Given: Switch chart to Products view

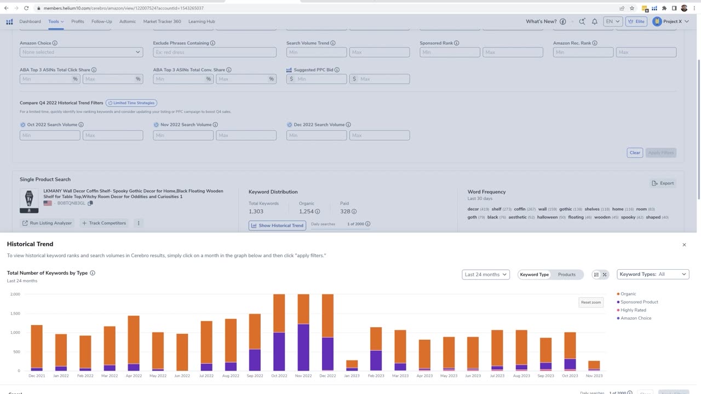Looking at the screenshot, I should pyautogui.click(x=567, y=275).
